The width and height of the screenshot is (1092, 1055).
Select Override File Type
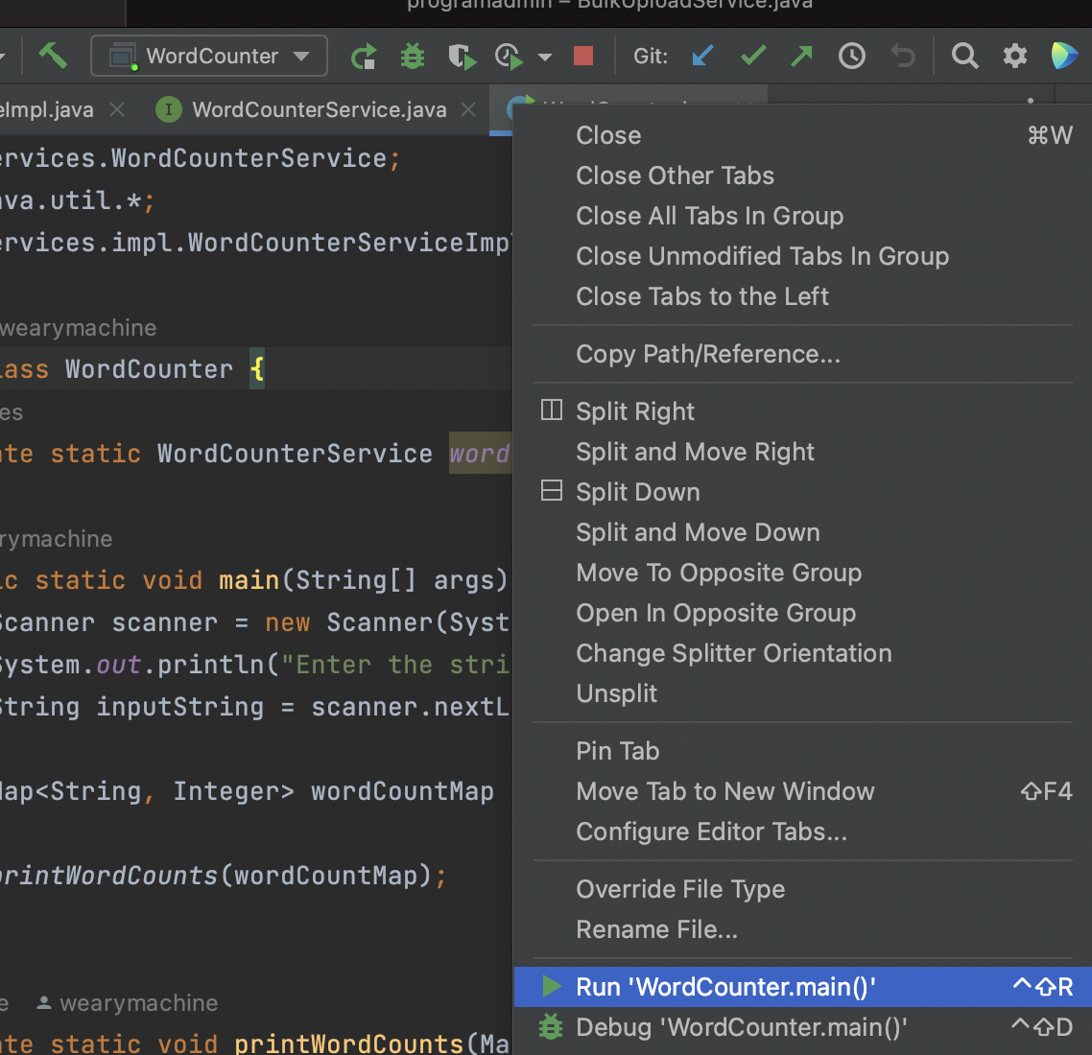pos(803,889)
